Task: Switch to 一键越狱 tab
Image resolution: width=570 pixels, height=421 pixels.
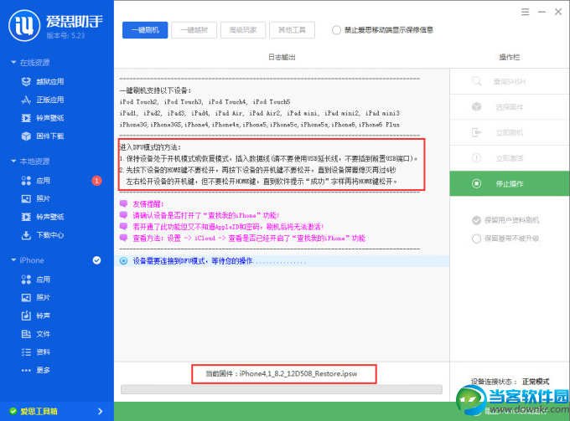Action: [194, 30]
